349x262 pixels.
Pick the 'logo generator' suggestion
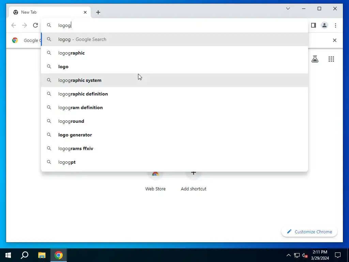coord(174,135)
